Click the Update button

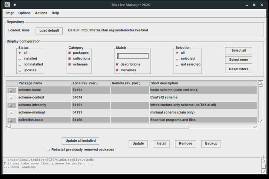click(138, 143)
